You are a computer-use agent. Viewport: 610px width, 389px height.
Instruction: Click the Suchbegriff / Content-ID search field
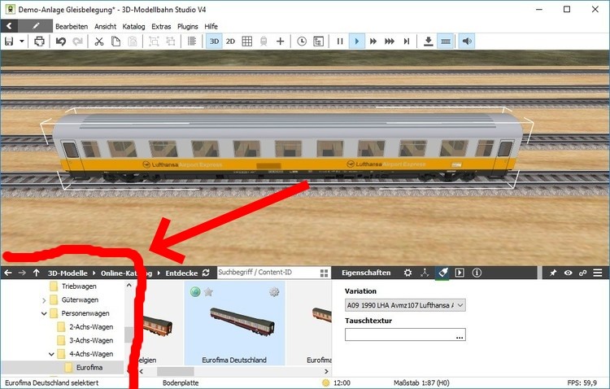[x=268, y=273]
